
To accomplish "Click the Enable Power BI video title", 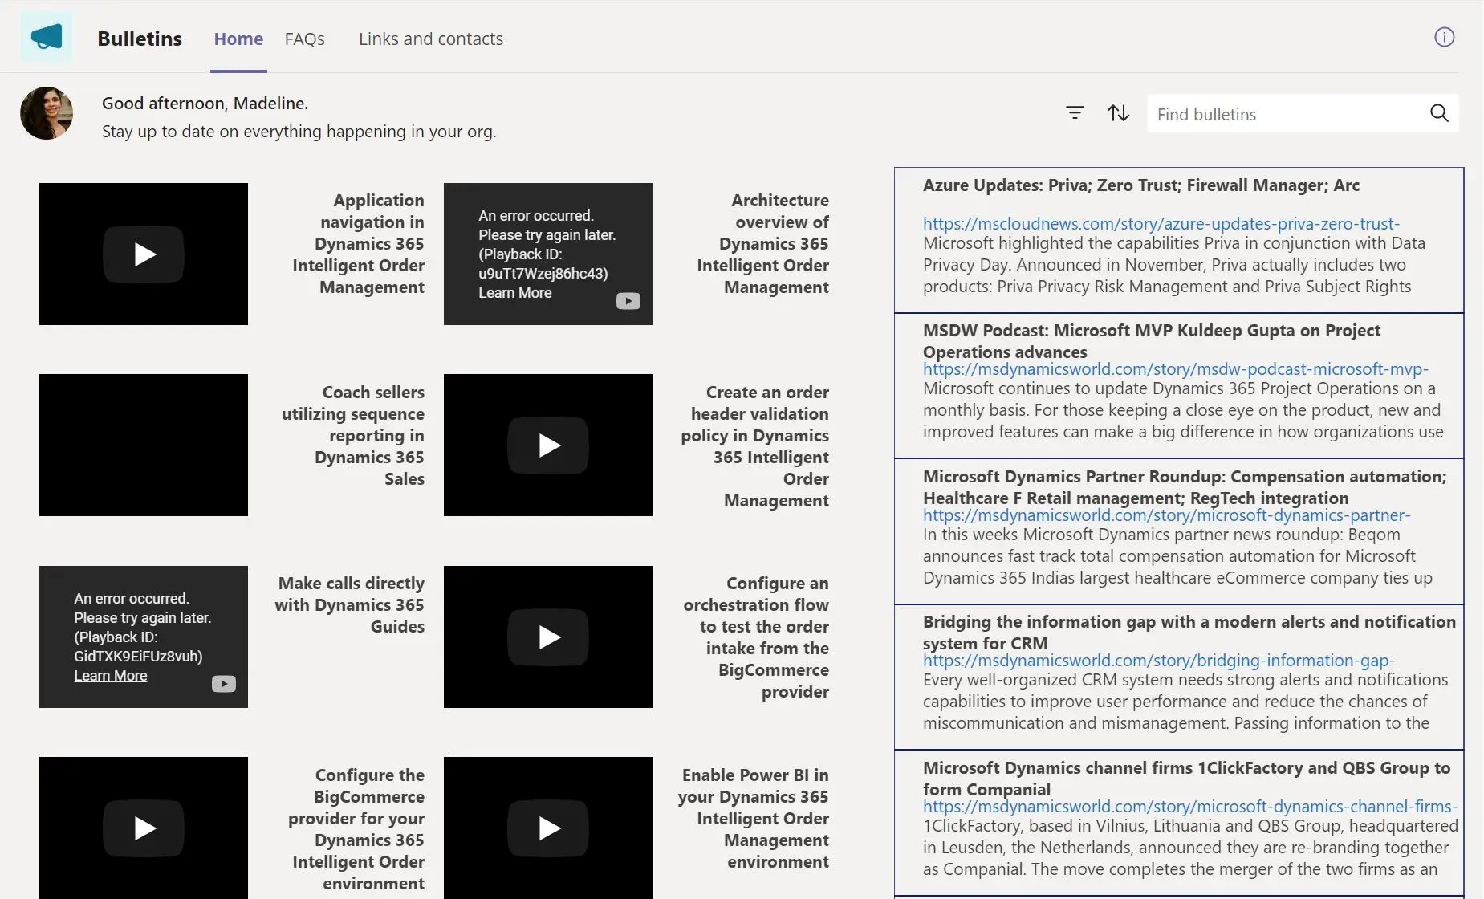I will (754, 818).
